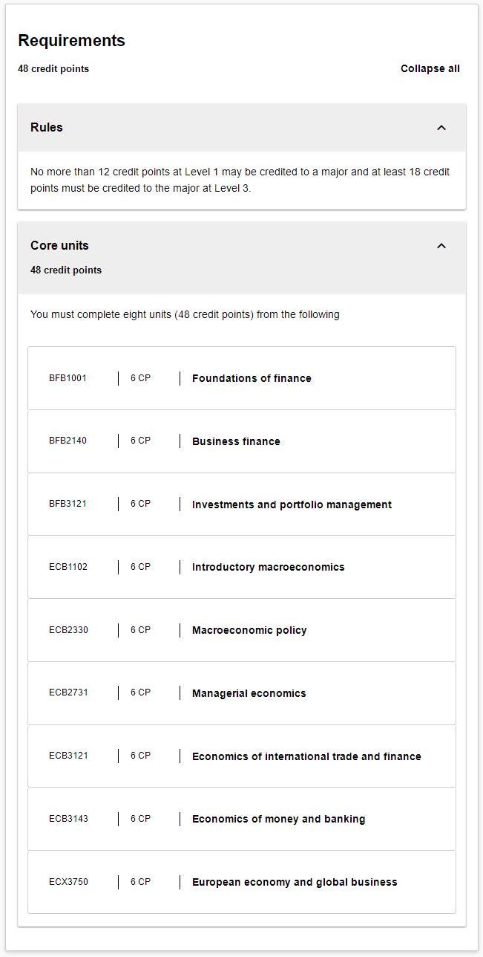The height and width of the screenshot is (957, 483).
Task: Open the Foundations of finance unit
Action: pyautogui.click(x=242, y=378)
